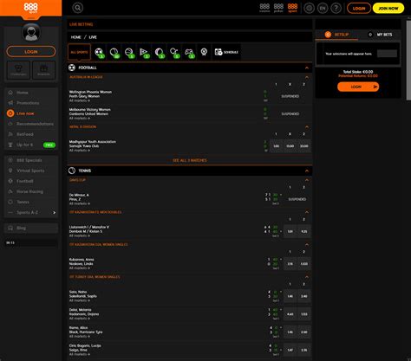Screen dimensions: 411x361
Task: Open All markets for Wellington Phoenix Women
Action: [80, 100]
